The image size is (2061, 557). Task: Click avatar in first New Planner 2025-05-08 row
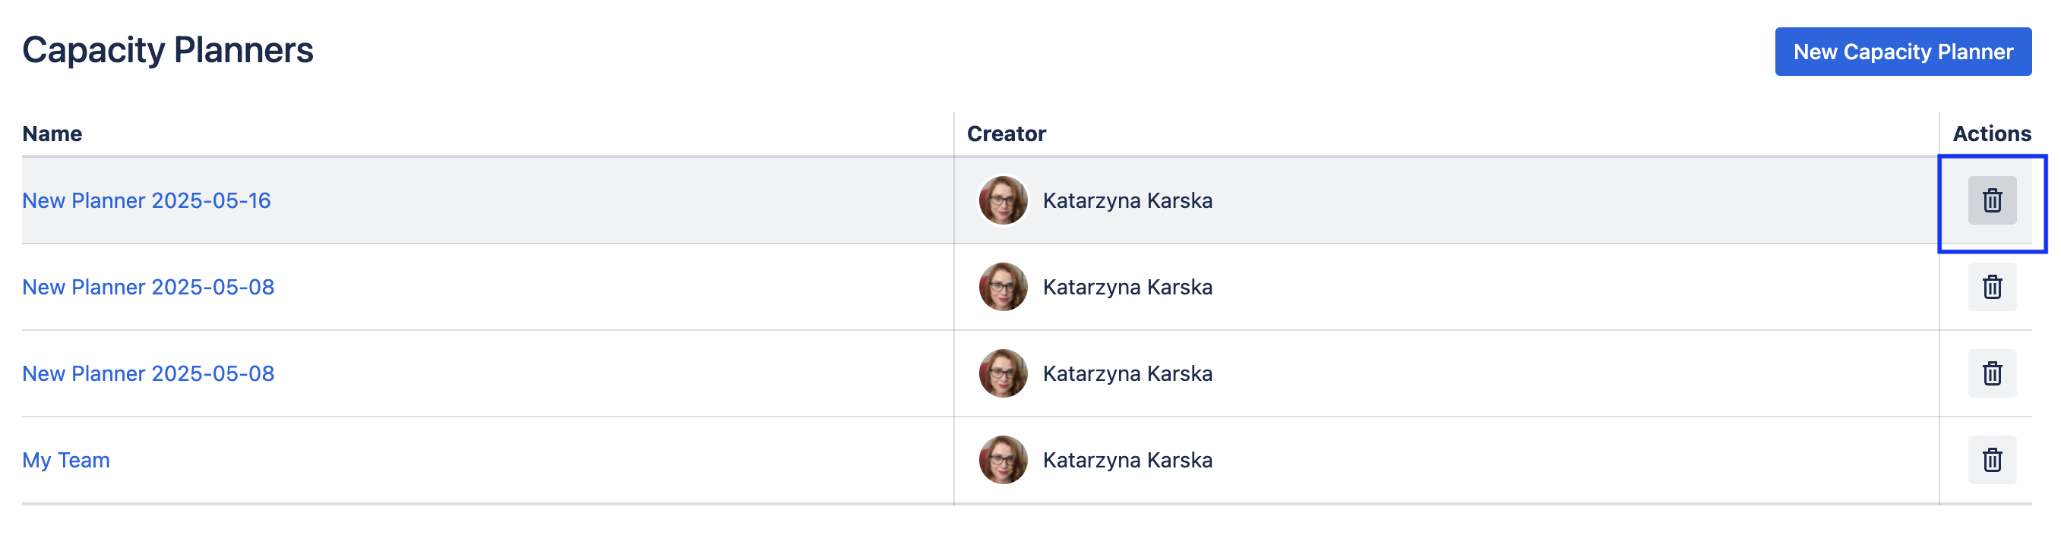point(1003,287)
